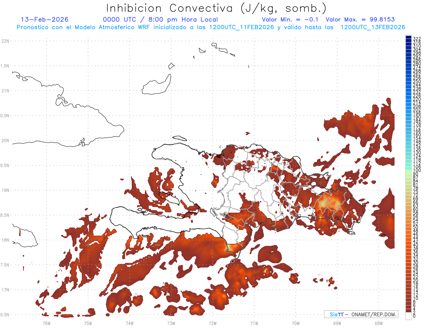Select the "Valor Max. = 99.8153" readout
The image size is (425, 328).
pyautogui.click(x=360, y=19)
